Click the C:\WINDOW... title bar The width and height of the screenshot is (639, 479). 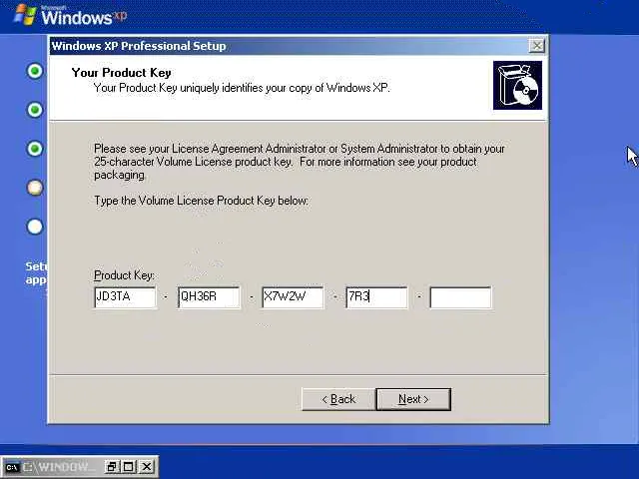click(x=54, y=467)
